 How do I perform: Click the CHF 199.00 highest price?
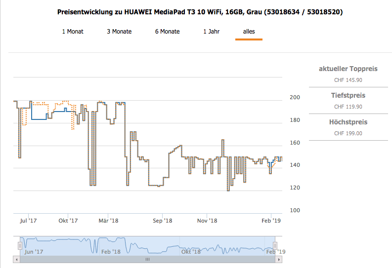(348, 133)
